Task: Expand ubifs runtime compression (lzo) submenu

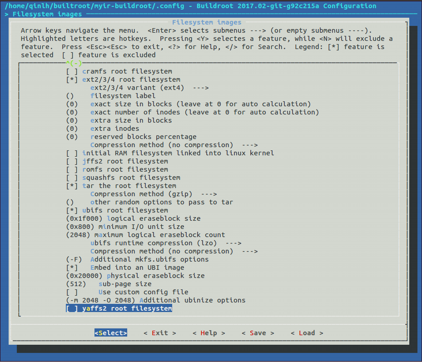Action: (x=165, y=243)
